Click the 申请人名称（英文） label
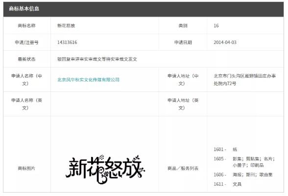288x196 pixels. 26,104
